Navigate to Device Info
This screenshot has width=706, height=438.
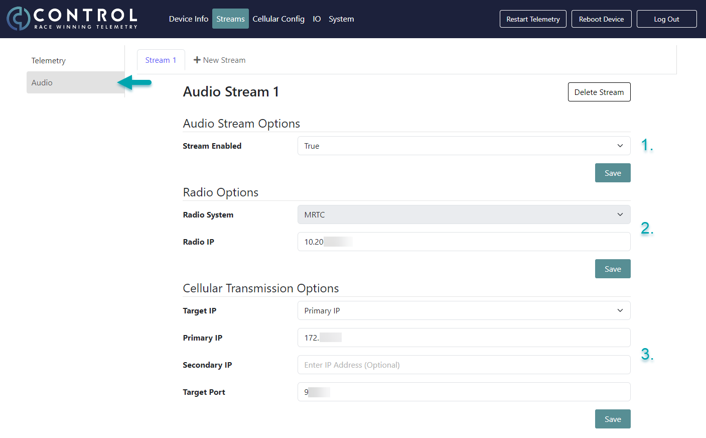point(189,19)
